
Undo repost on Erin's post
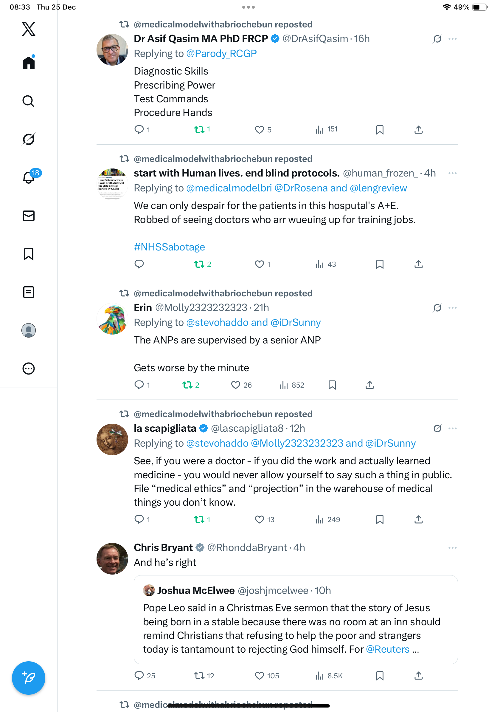[x=187, y=385]
